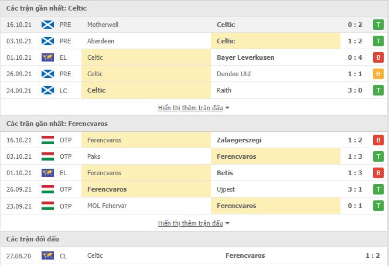
Task: Click Hungary flag icon in Zalaegerszegi row
Action: point(47,140)
